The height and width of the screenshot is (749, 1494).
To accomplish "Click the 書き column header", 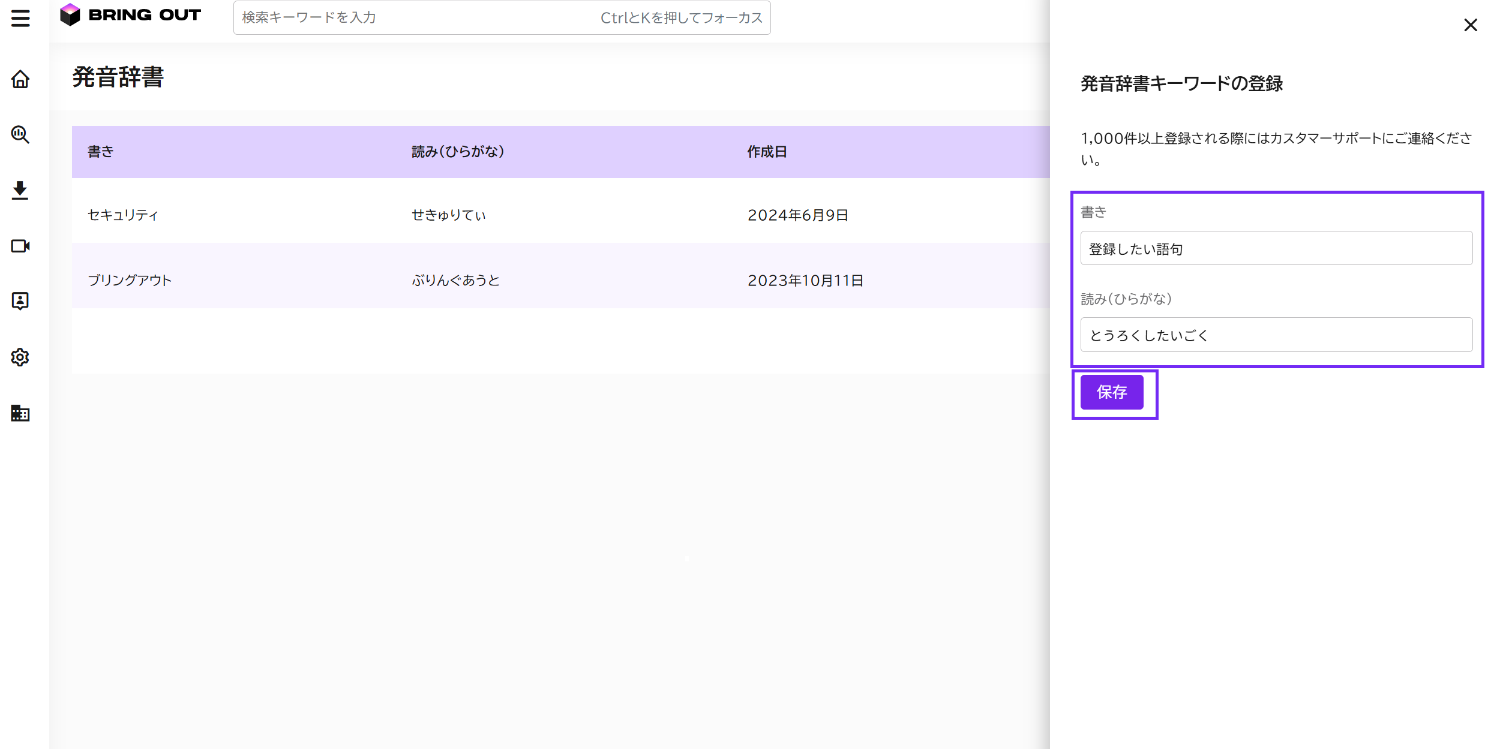I will 101,152.
